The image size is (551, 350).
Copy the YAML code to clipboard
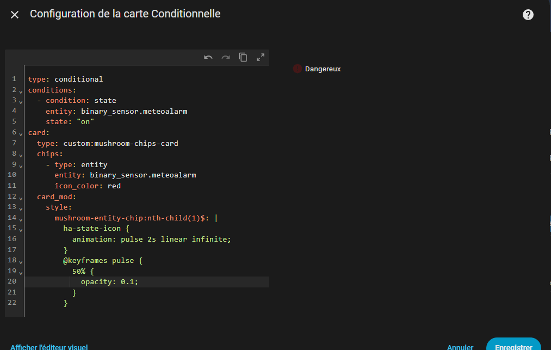click(243, 58)
